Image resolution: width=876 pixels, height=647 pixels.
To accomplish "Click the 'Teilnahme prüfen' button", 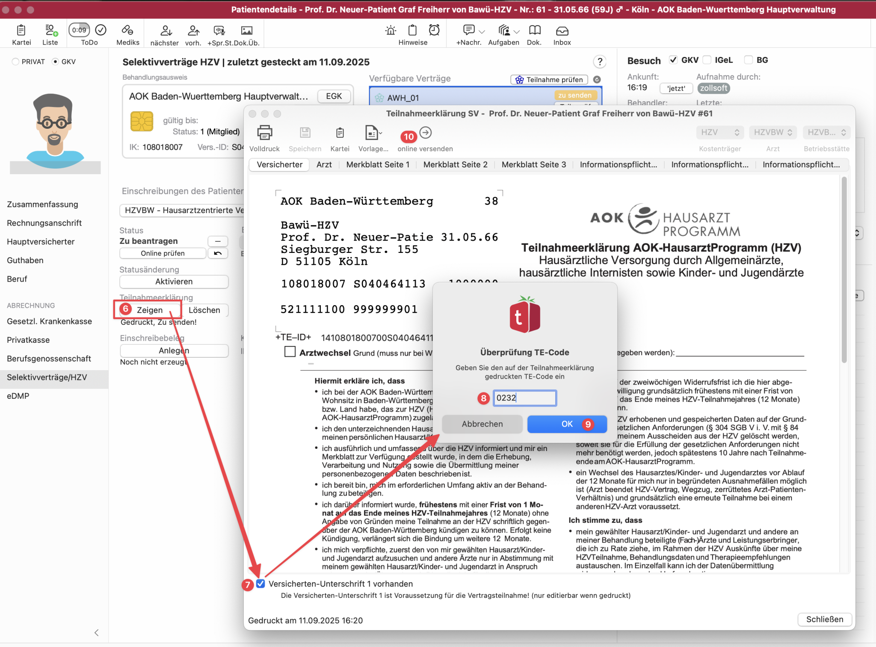I will pos(549,80).
